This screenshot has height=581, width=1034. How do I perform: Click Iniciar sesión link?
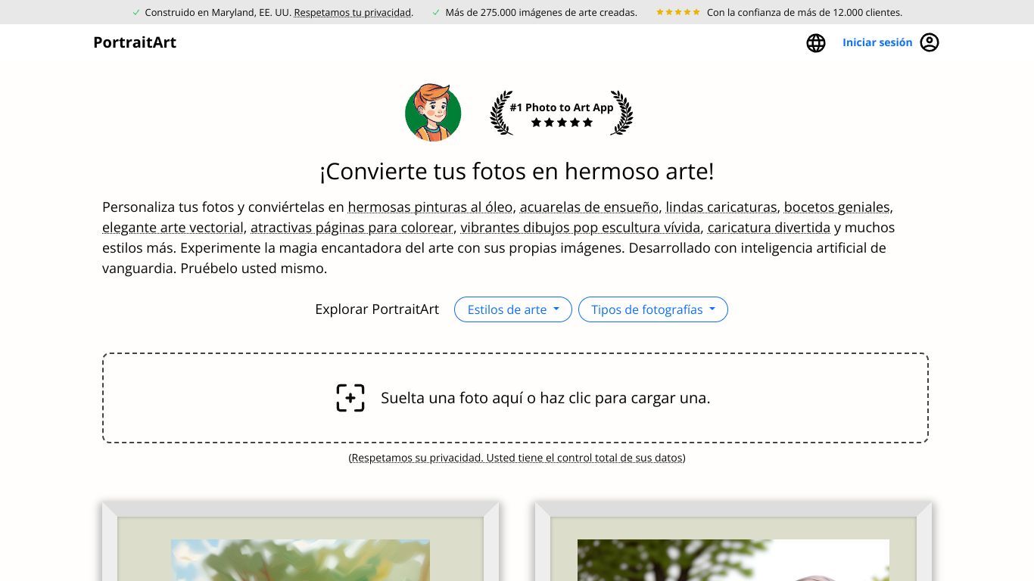[x=877, y=42]
